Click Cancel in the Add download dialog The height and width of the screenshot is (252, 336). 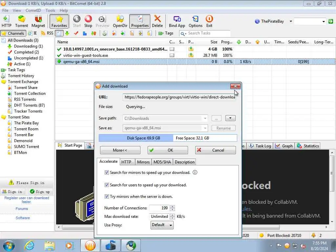coord(215,150)
